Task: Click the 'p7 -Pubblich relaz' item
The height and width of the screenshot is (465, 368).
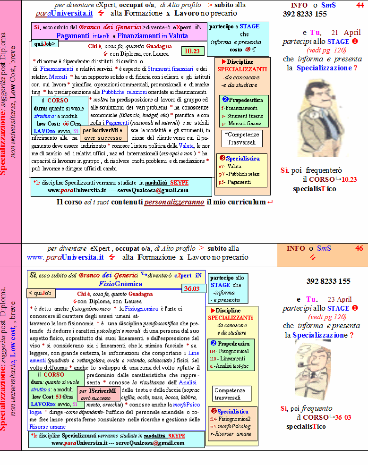Action: (x=239, y=174)
